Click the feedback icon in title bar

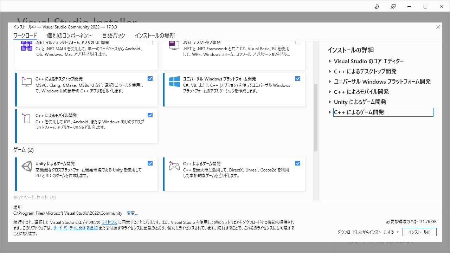coord(393,7)
